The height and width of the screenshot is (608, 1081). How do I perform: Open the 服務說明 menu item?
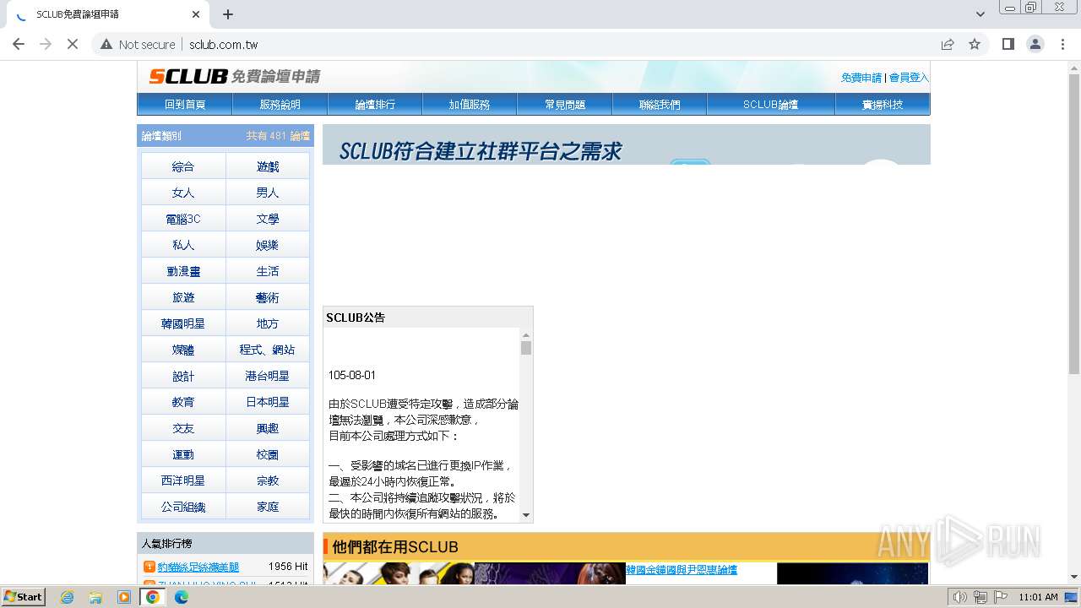[280, 105]
